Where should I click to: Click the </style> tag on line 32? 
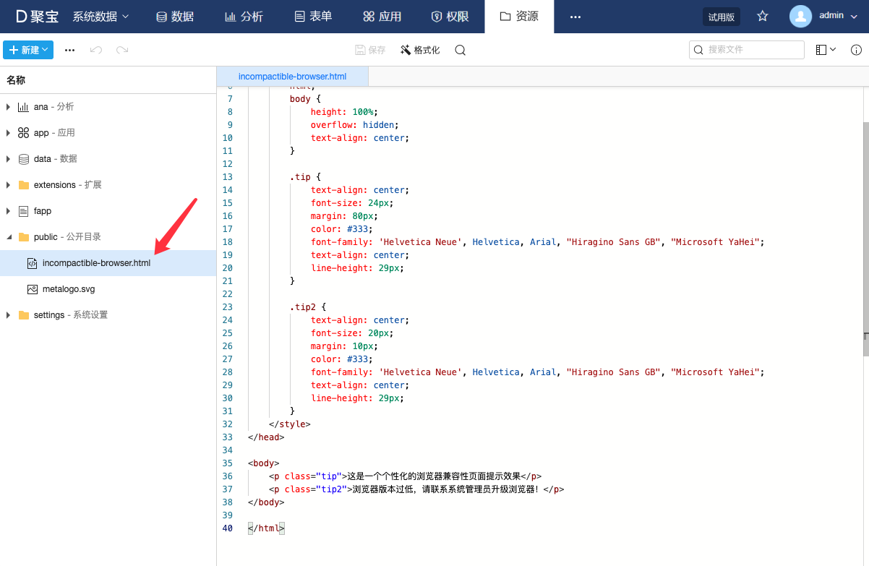click(x=289, y=424)
